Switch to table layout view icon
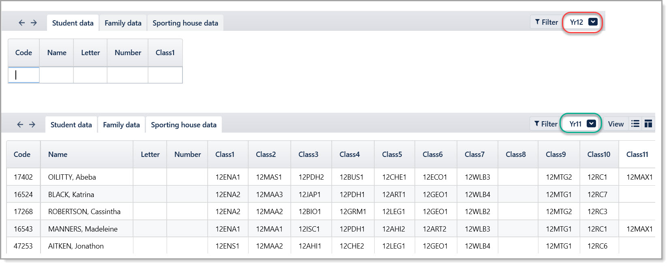669x266 pixels. (648, 124)
